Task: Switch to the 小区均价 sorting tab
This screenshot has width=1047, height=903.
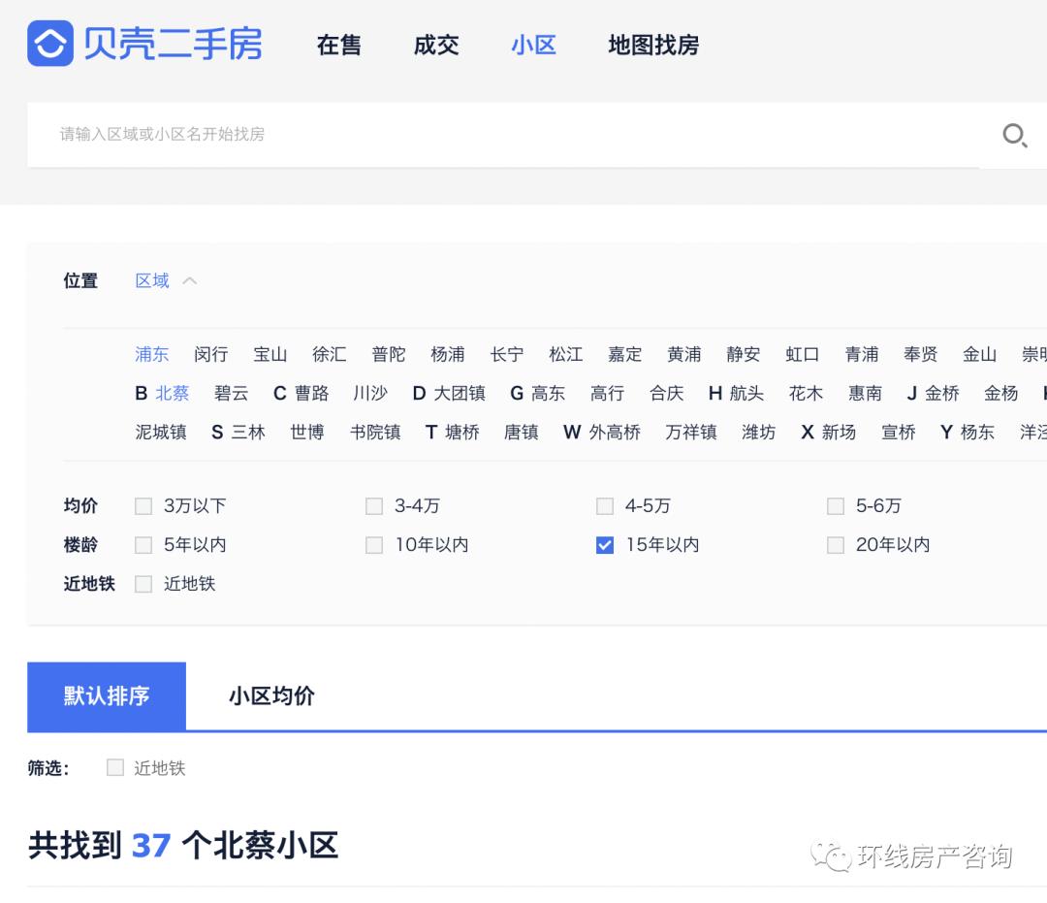Action: pyautogui.click(x=270, y=695)
